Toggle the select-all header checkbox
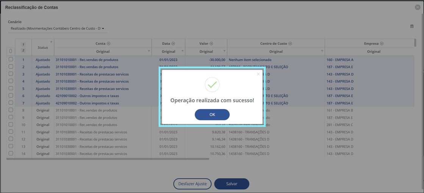The width and height of the screenshot is (424, 193). [11, 51]
